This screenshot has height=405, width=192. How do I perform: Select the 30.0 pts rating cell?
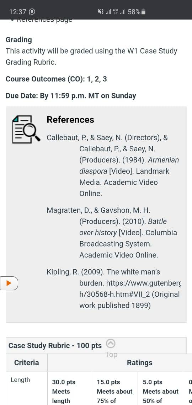click(x=70, y=388)
